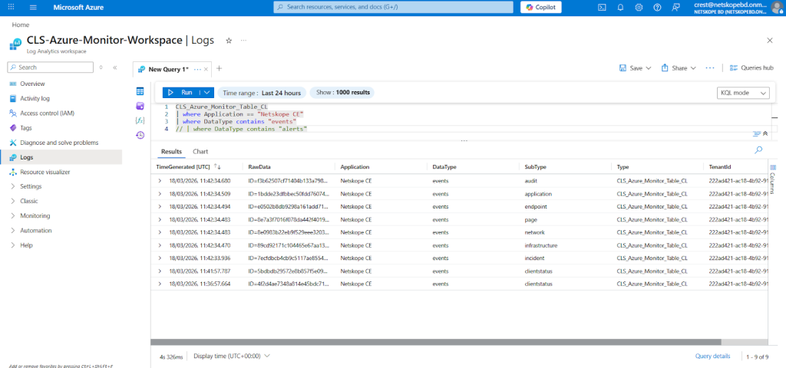The height and width of the screenshot is (368, 786).
Task: Open Cloud Shell from the top bar
Action: pyautogui.click(x=603, y=8)
